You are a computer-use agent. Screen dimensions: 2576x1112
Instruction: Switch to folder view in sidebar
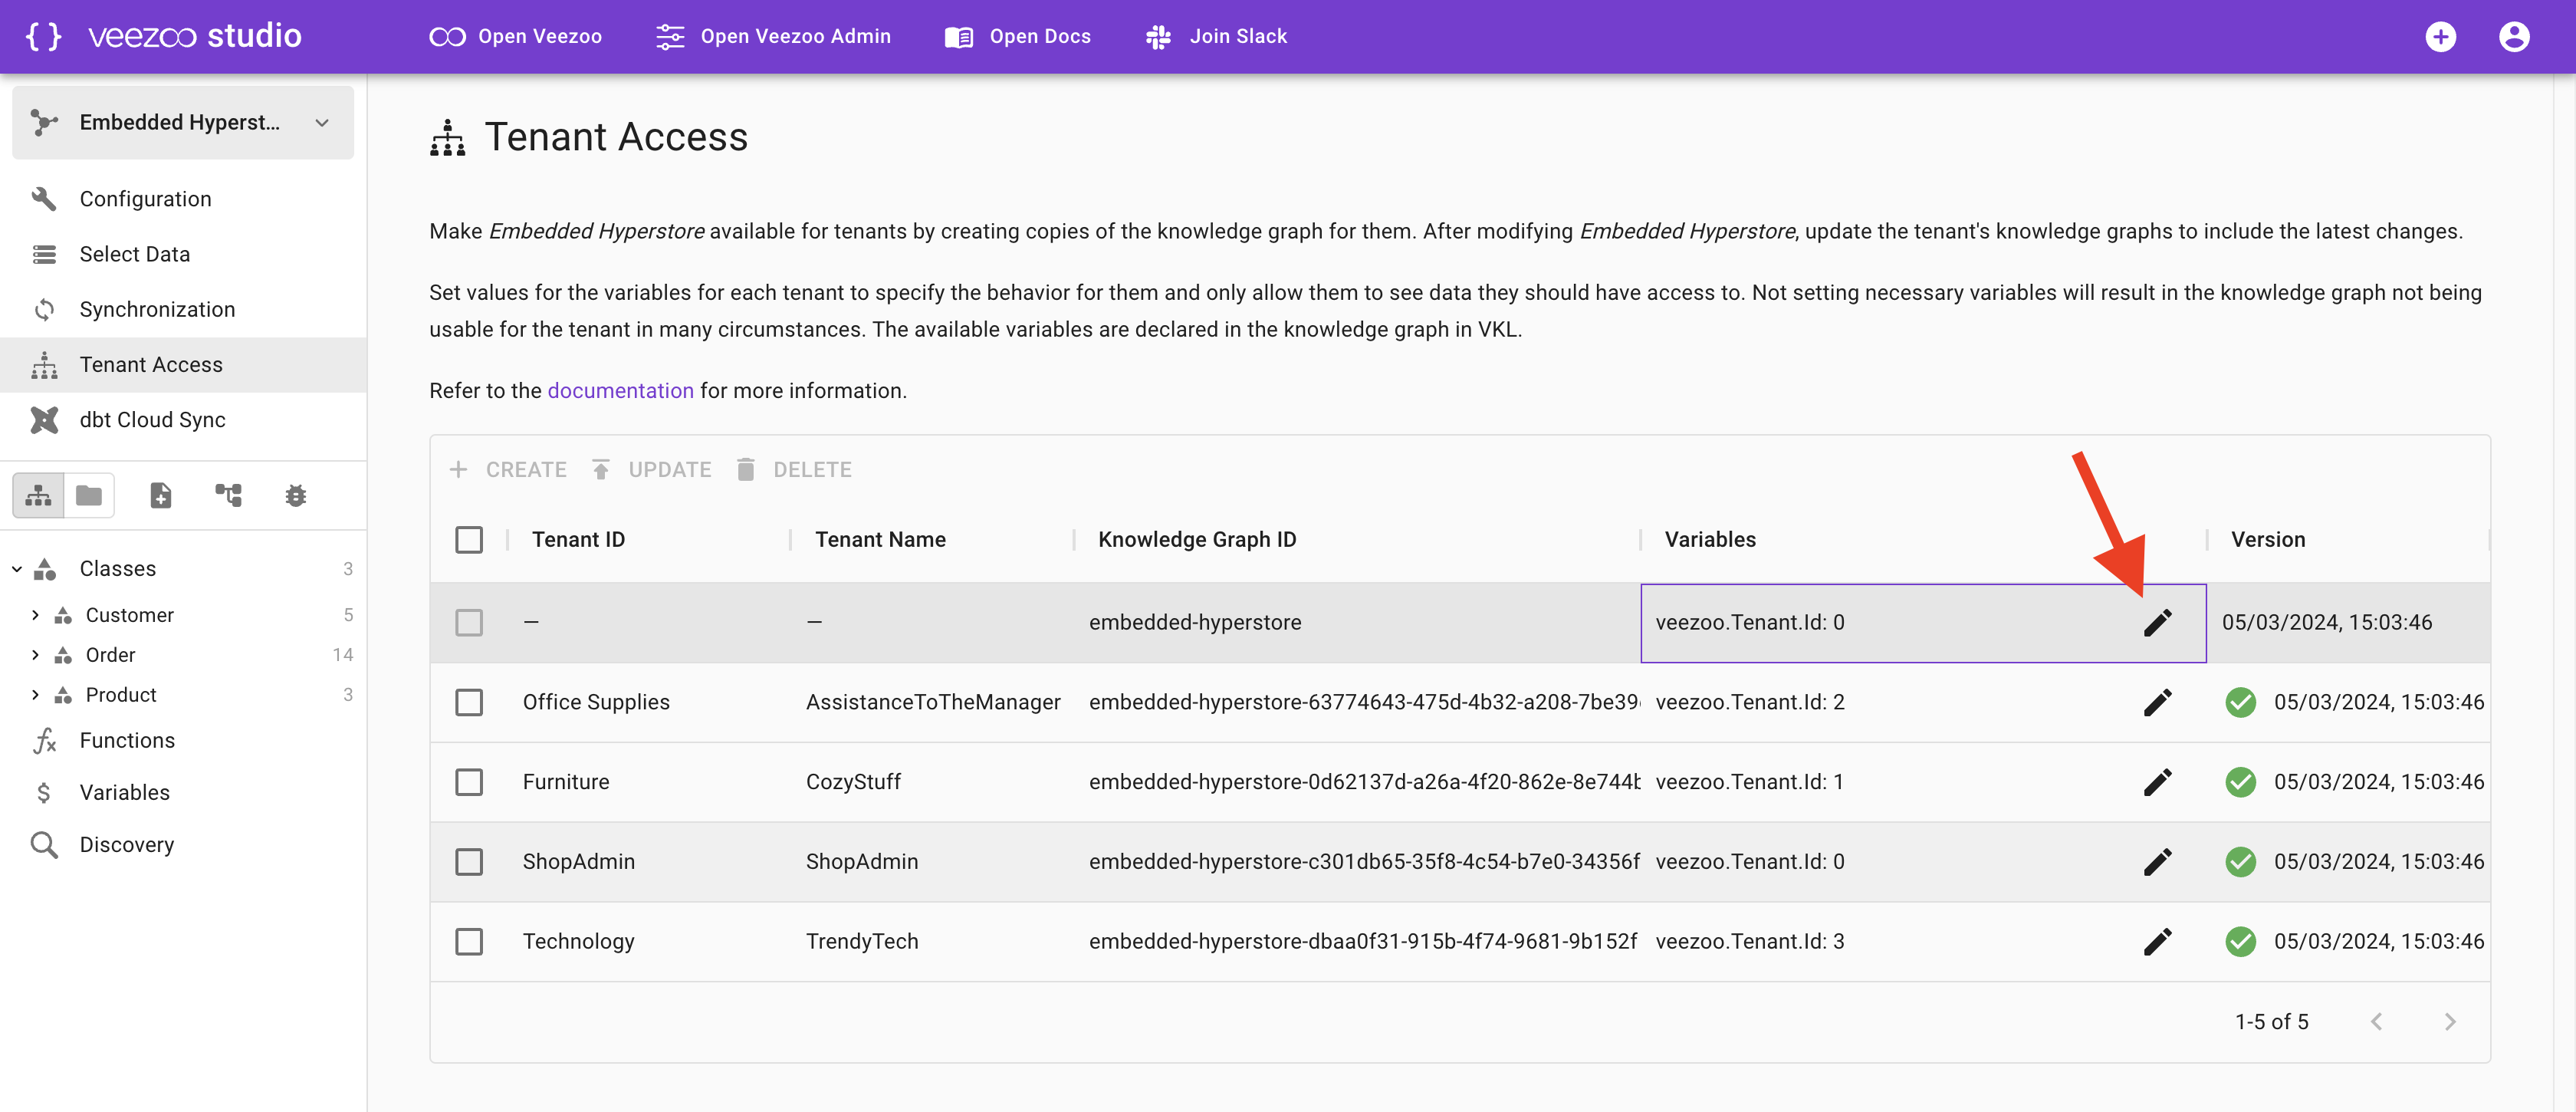tap(89, 495)
